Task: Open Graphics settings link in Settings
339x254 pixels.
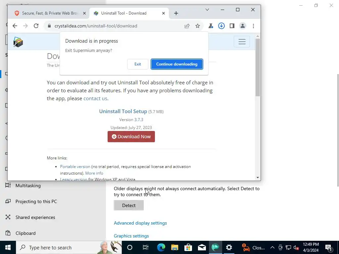Action: pyautogui.click(x=131, y=236)
